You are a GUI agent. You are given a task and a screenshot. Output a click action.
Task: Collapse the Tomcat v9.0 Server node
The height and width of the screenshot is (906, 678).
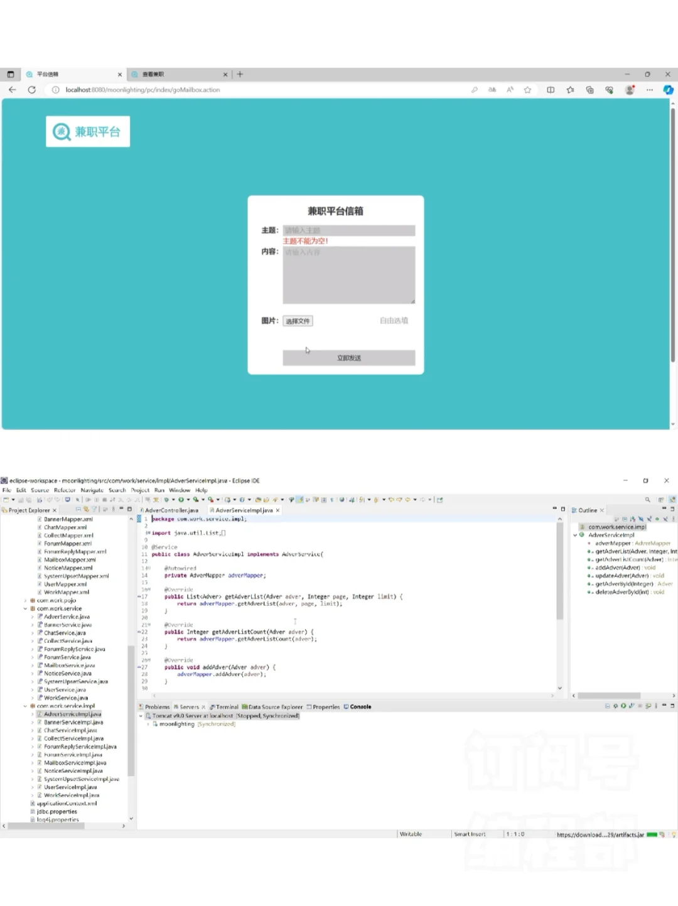point(141,716)
